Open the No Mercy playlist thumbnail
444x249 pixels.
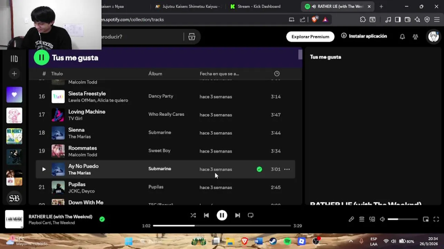tap(14, 136)
